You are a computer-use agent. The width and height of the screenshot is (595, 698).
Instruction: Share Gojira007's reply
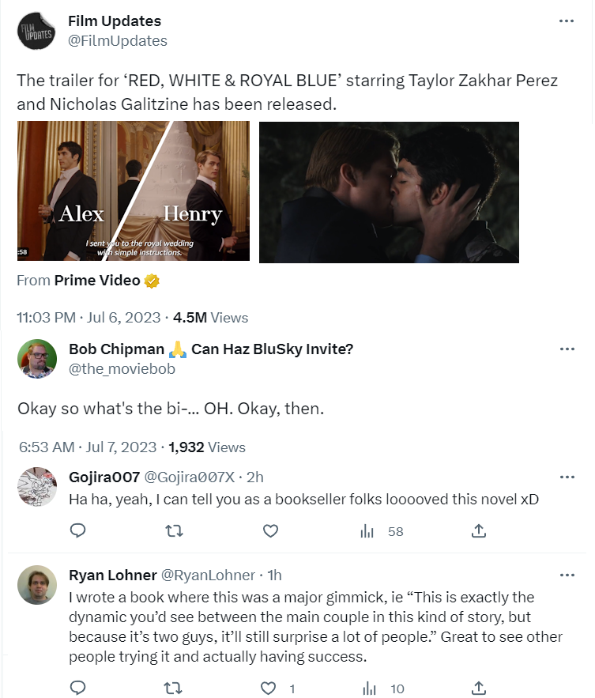pos(478,531)
